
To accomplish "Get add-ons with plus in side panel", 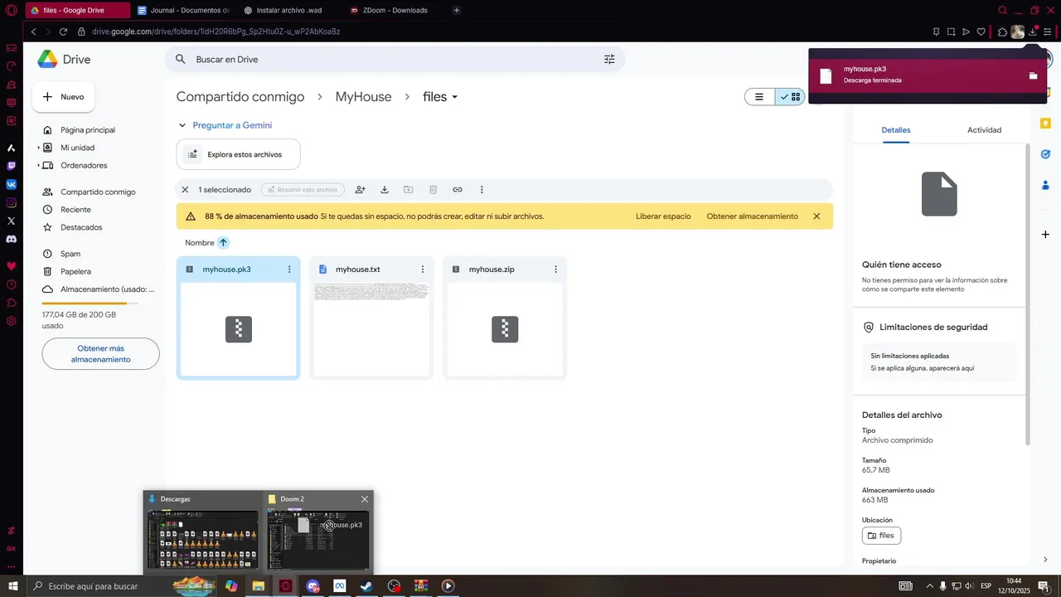I will point(1045,235).
